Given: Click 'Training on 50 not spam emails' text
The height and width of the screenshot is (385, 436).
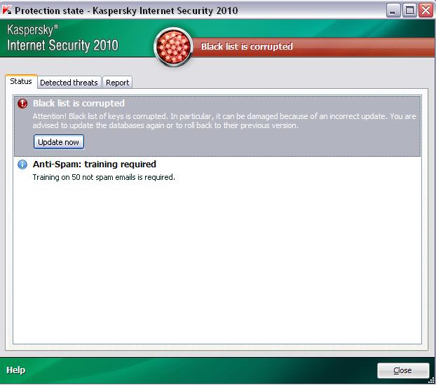Looking at the screenshot, I should pos(104,177).
